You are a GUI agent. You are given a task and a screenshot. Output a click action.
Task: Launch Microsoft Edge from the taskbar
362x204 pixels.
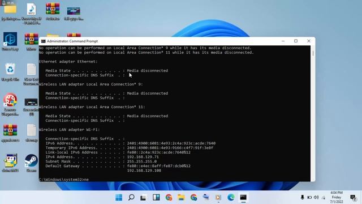coord(231,197)
